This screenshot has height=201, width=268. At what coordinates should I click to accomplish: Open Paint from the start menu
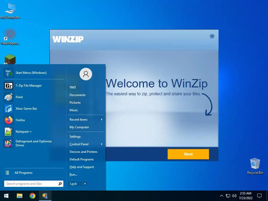coord(34,97)
